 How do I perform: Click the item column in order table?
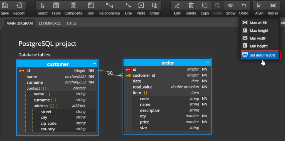(167, 93)
